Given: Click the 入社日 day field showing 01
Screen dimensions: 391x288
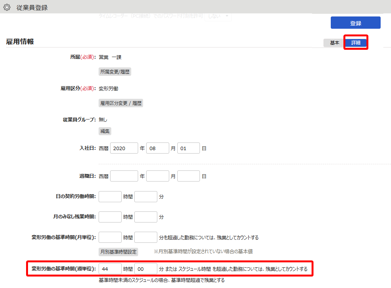Looking at the screenshot, I should [x=188, y=148].
